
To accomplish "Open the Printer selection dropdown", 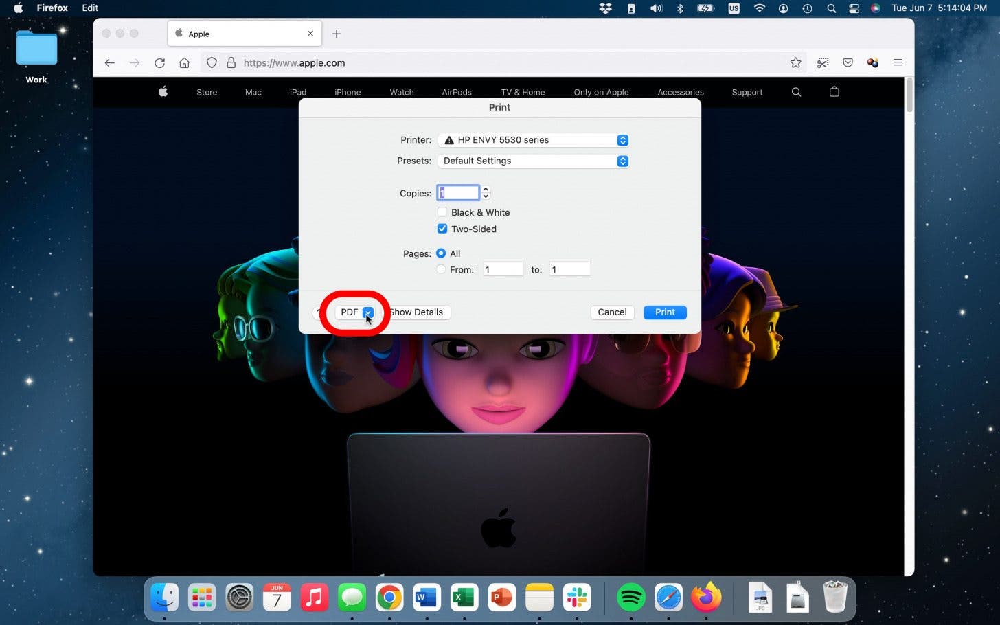I will pyautogui.click(x=533, y=140).
